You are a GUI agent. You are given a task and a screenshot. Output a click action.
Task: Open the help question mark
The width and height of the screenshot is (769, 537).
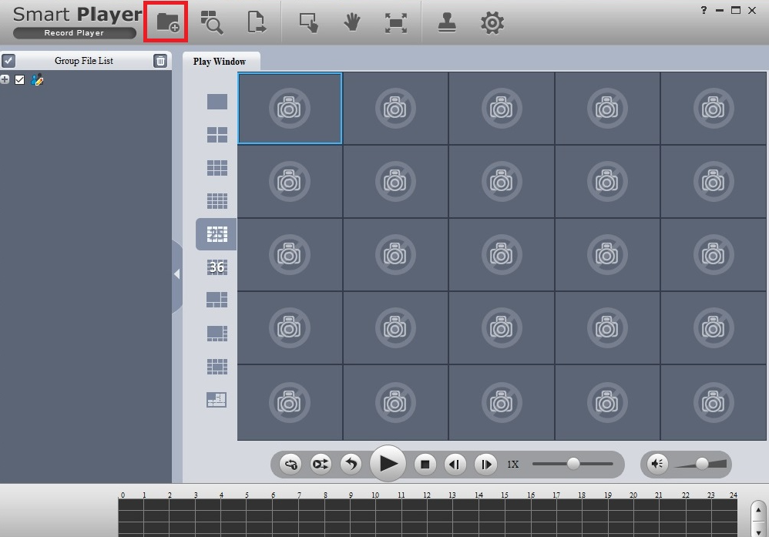pos(704,10)
